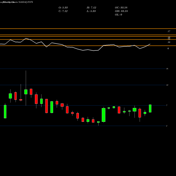176x176 pixels.
Task: Click the OL: 0 readout
Action: click(x=118, y=15)
